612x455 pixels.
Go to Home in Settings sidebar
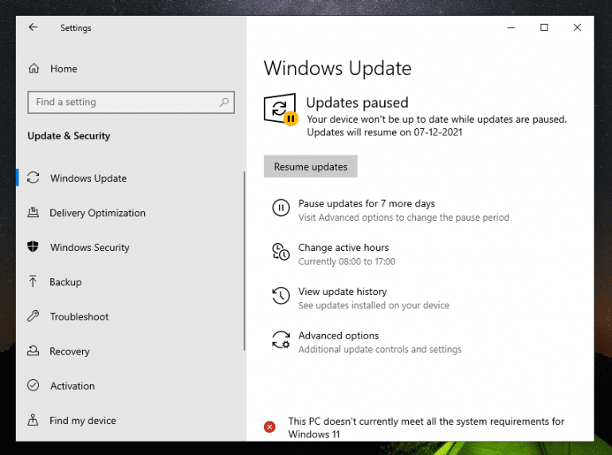tap(63, 69)
